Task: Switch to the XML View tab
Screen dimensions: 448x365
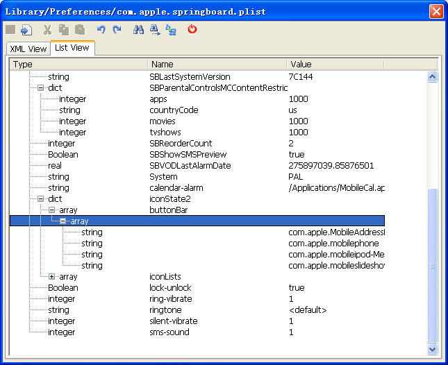Action: 28,49
